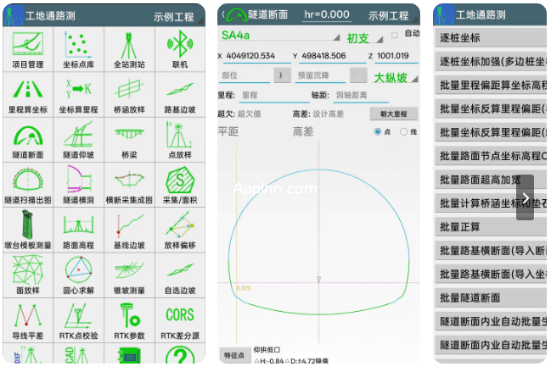Select the 逐桩坐标 list item
Viewport: 551px width, 372px height.
[x=491, y=38]
